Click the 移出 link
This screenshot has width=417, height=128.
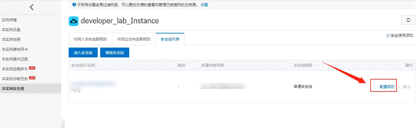point(406,87)
